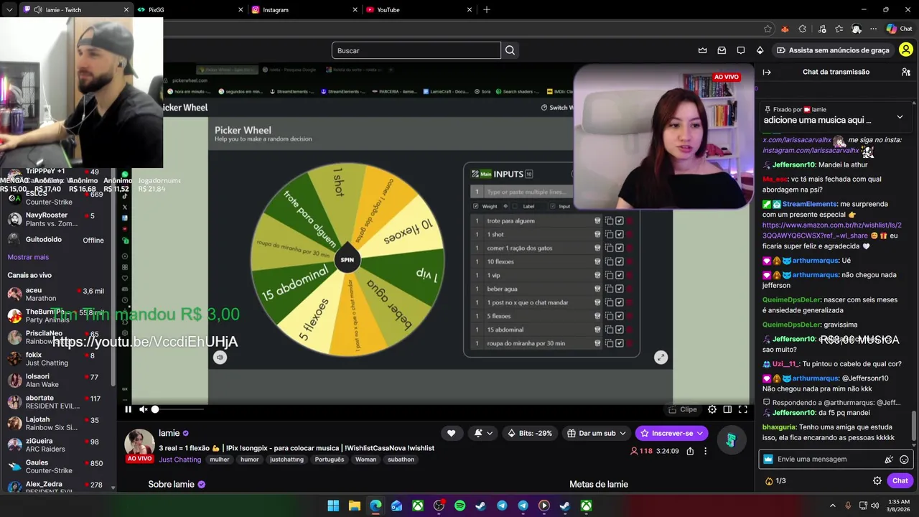Open chat settings gear

pos(877,480)
